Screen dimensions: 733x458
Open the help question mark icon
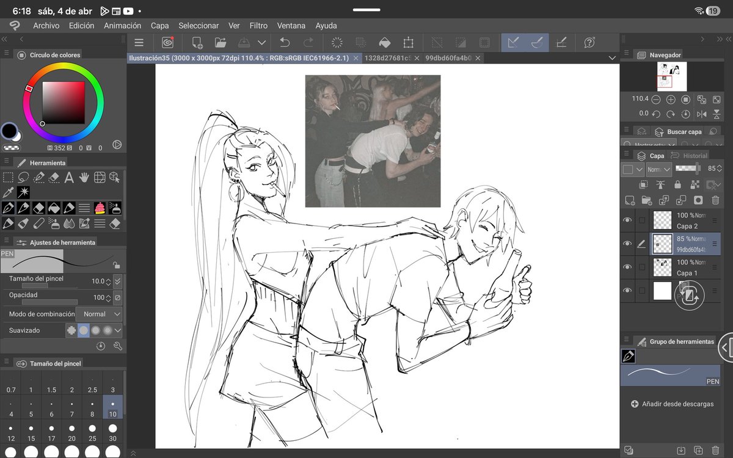[x=589, y=43]
